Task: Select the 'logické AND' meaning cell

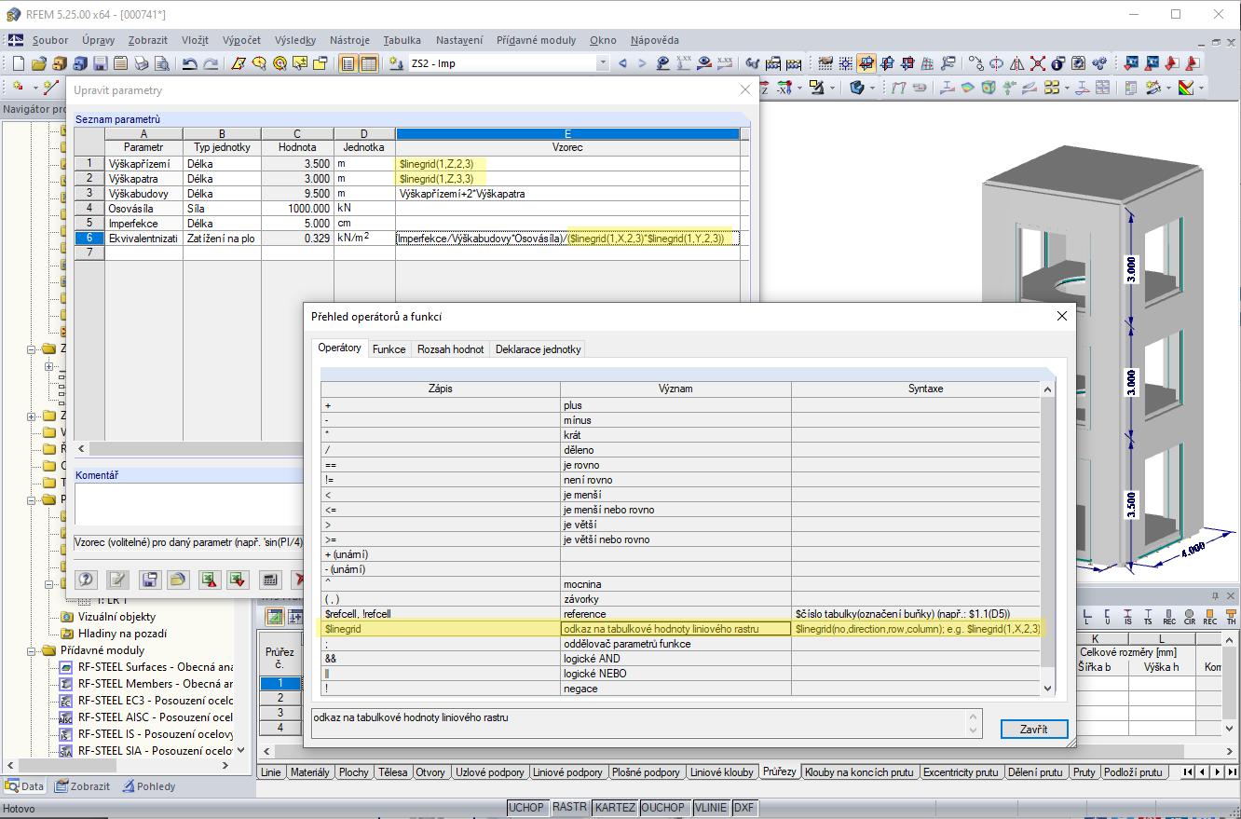Action: pyautogui.click(x=675, y=659)
